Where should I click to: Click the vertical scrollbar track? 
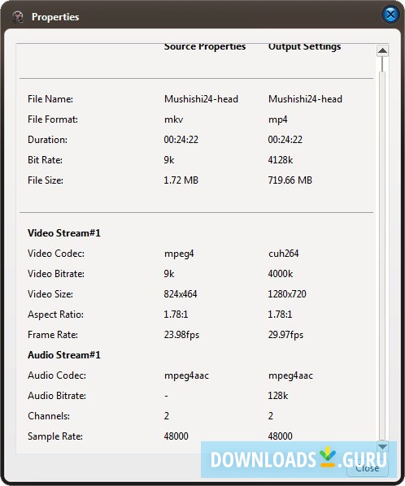[x=382, y=248]
